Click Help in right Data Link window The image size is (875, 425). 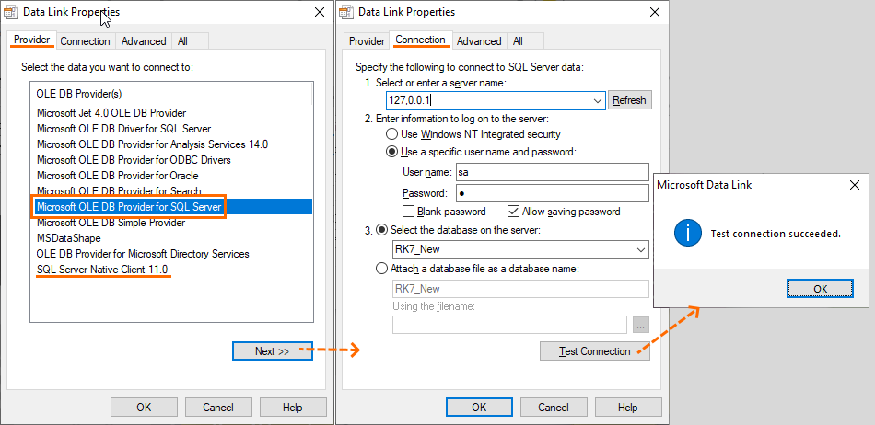pos(628,408)
